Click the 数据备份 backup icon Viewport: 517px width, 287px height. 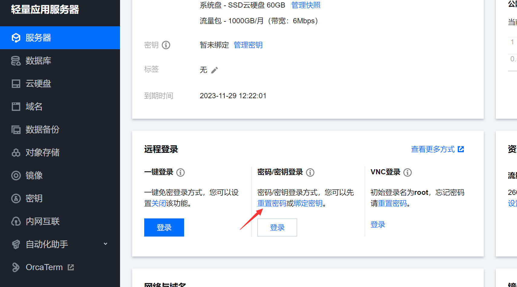[x=16, y=130]
